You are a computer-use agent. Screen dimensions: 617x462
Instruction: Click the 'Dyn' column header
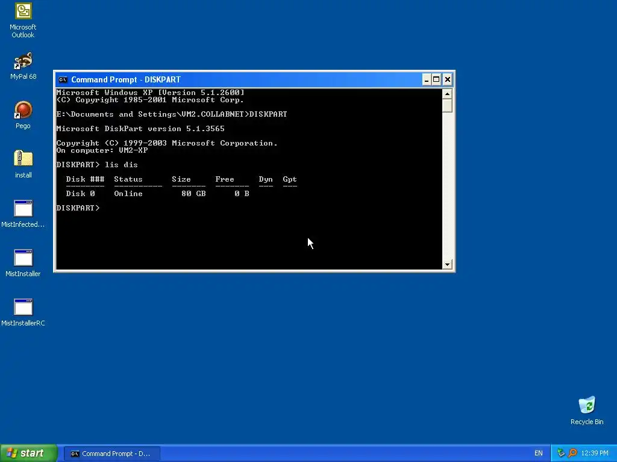266,179
